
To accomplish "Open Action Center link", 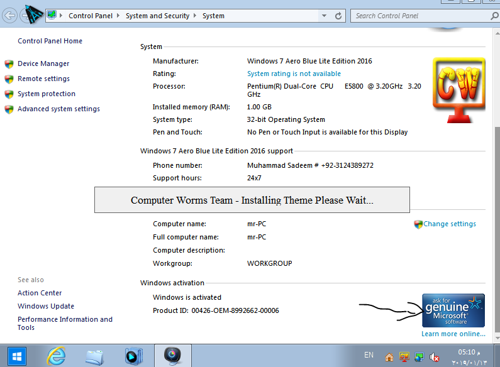I will point(40,293).
